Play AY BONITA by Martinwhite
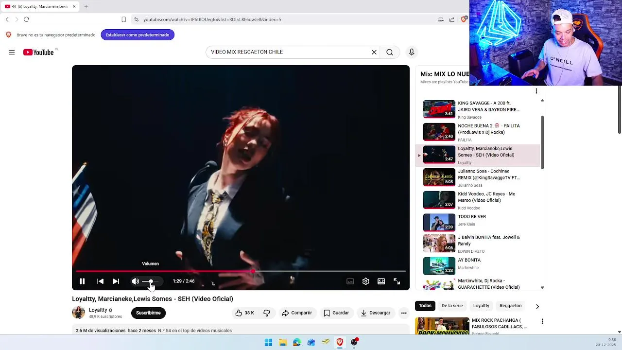This screenshot has height=350, width=622. 479,266
